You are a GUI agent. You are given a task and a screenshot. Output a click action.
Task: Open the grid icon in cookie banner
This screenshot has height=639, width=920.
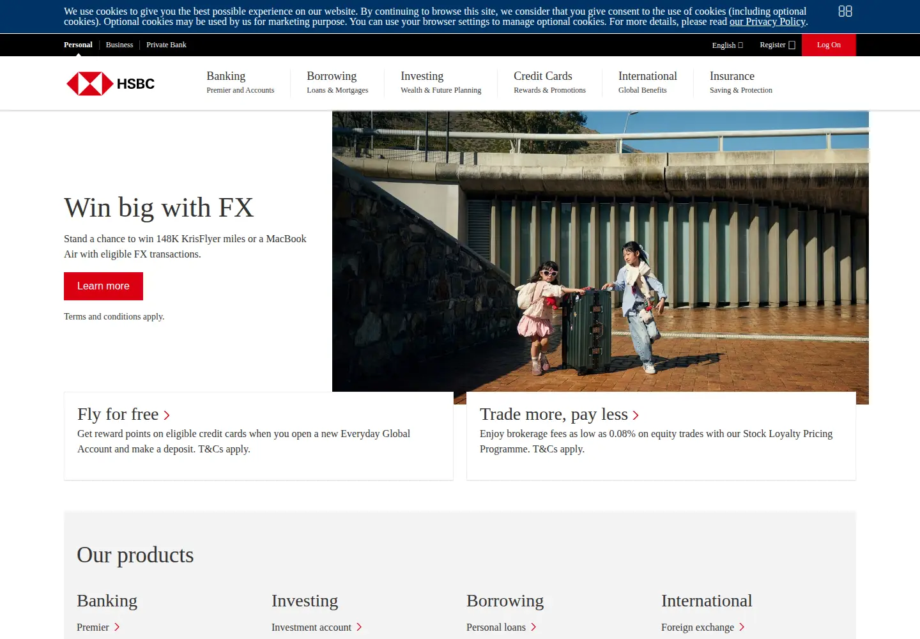pyautogui.click(x=845, y=12)
